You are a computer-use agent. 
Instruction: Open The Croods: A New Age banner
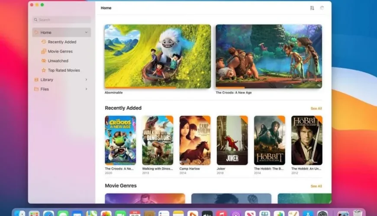(x=269, y=57)
